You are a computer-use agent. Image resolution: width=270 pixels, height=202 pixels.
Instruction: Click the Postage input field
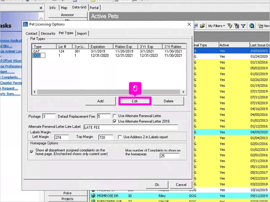point(49,116)
